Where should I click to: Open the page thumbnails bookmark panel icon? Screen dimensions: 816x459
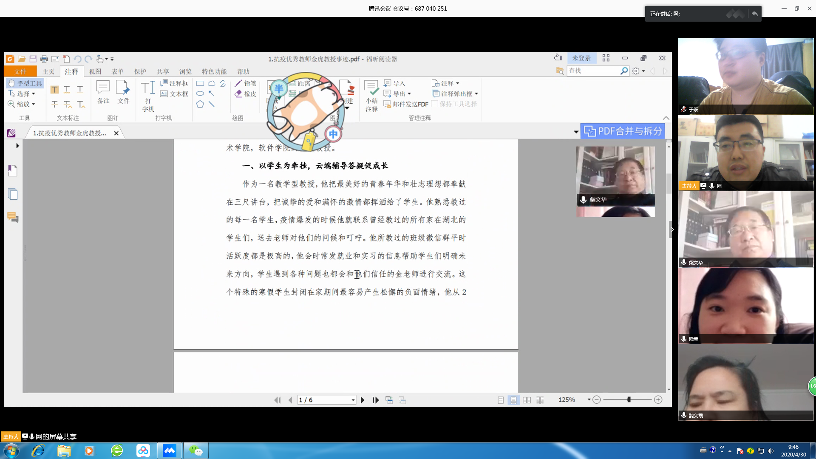click(13, 171)
